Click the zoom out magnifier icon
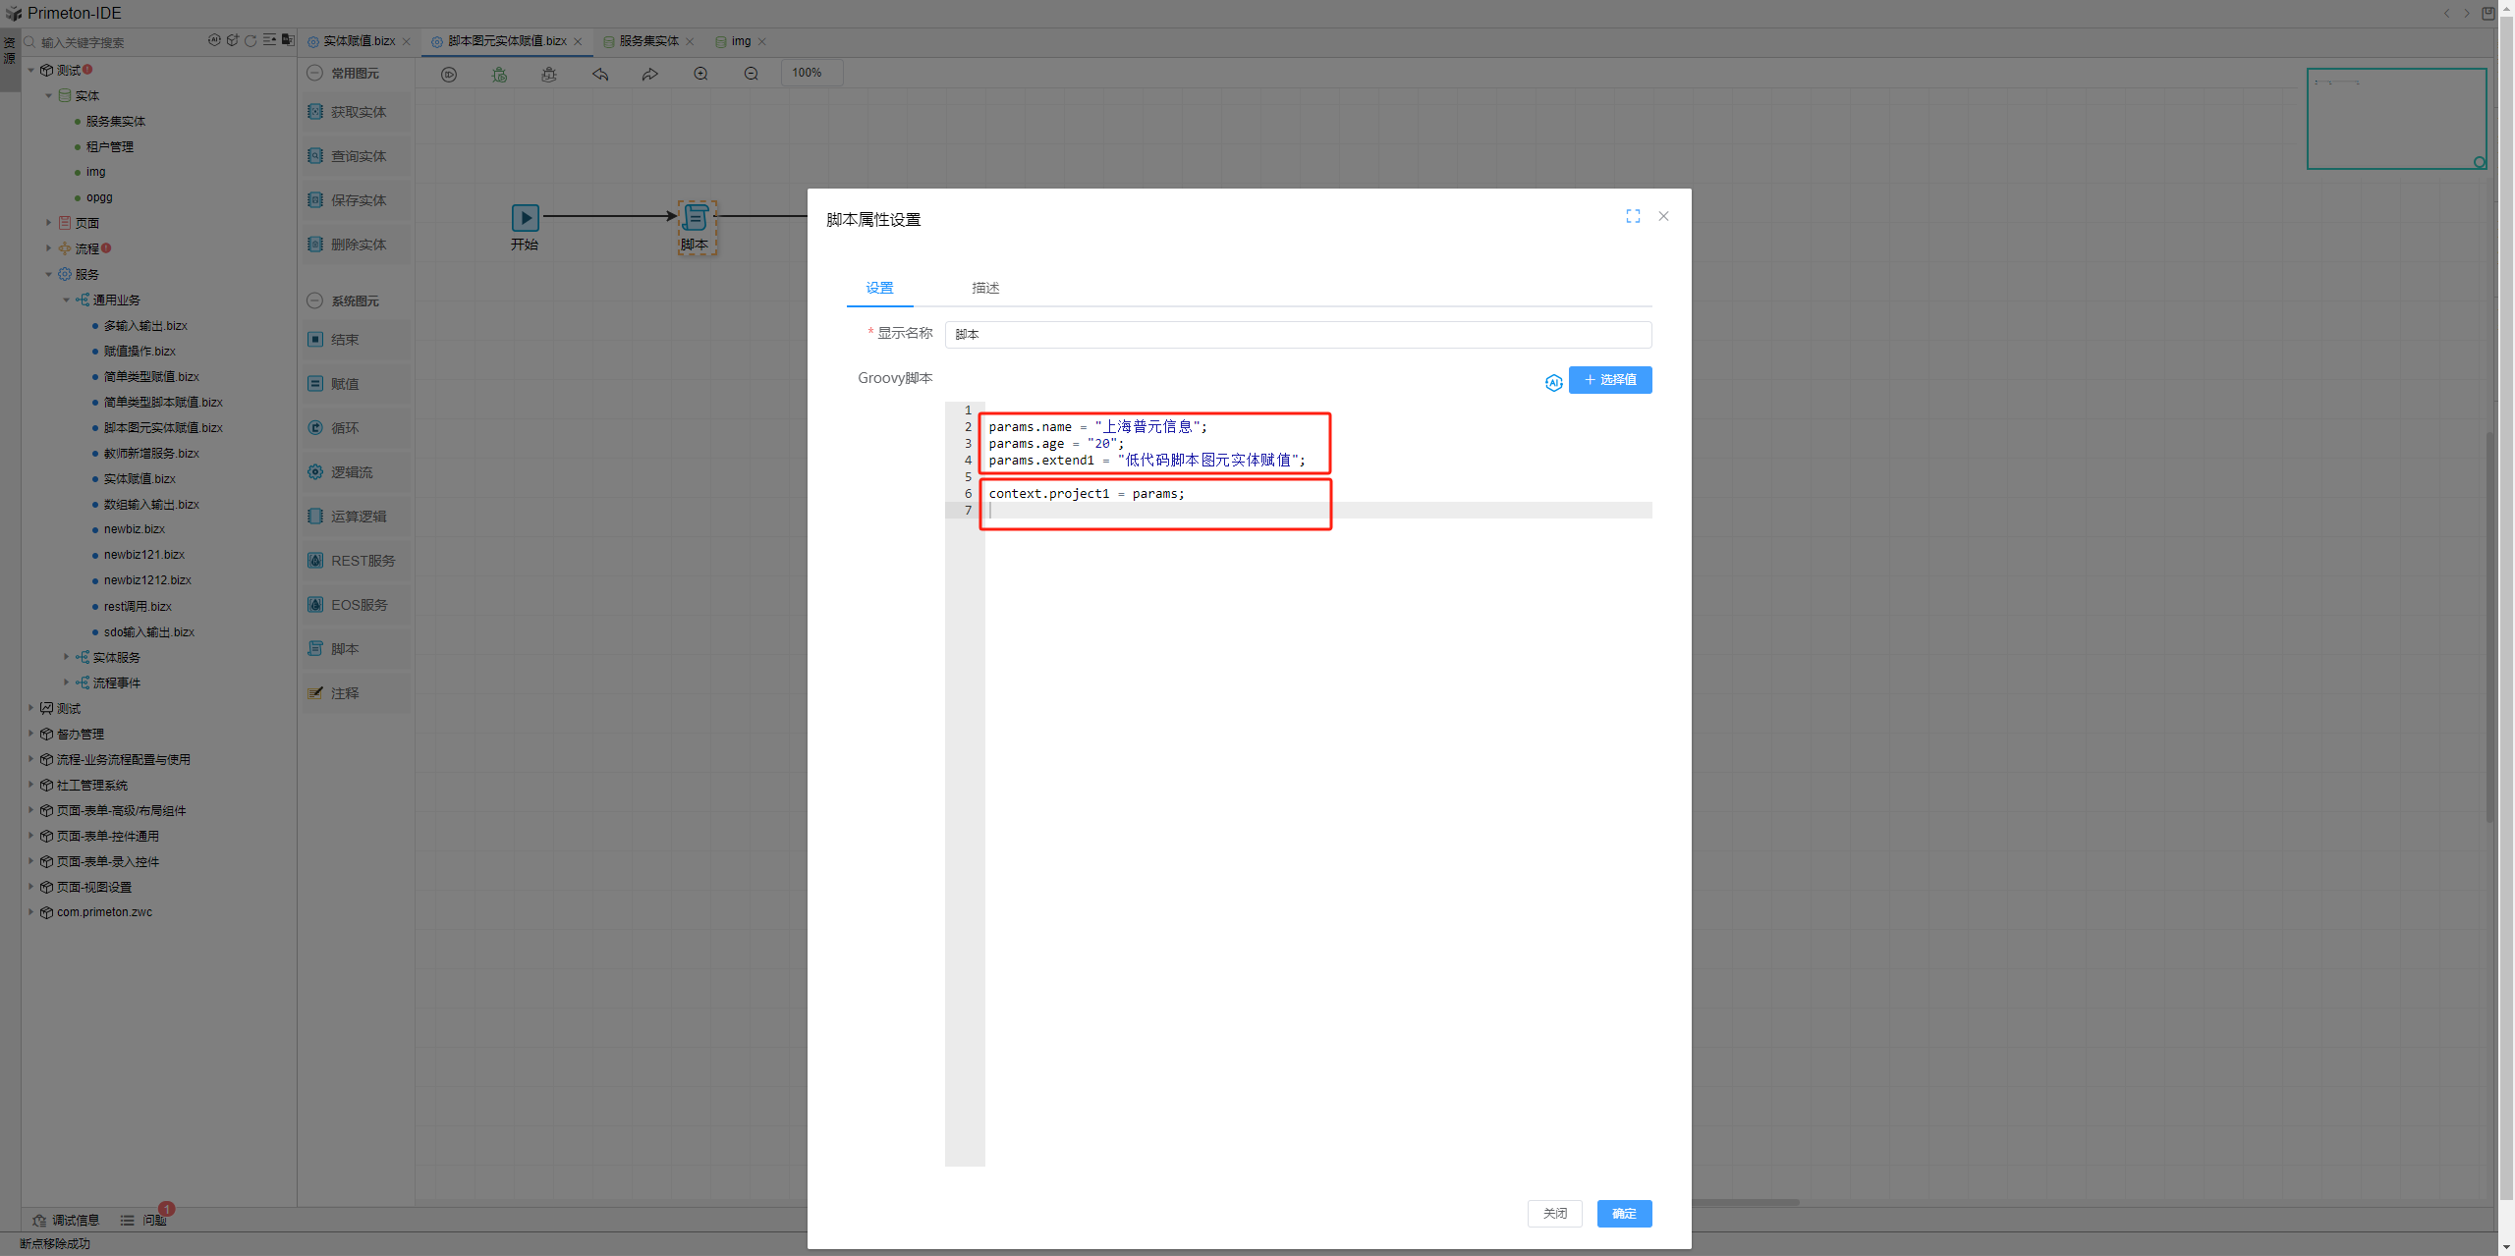The image size is (2515, 1256). 751,74
